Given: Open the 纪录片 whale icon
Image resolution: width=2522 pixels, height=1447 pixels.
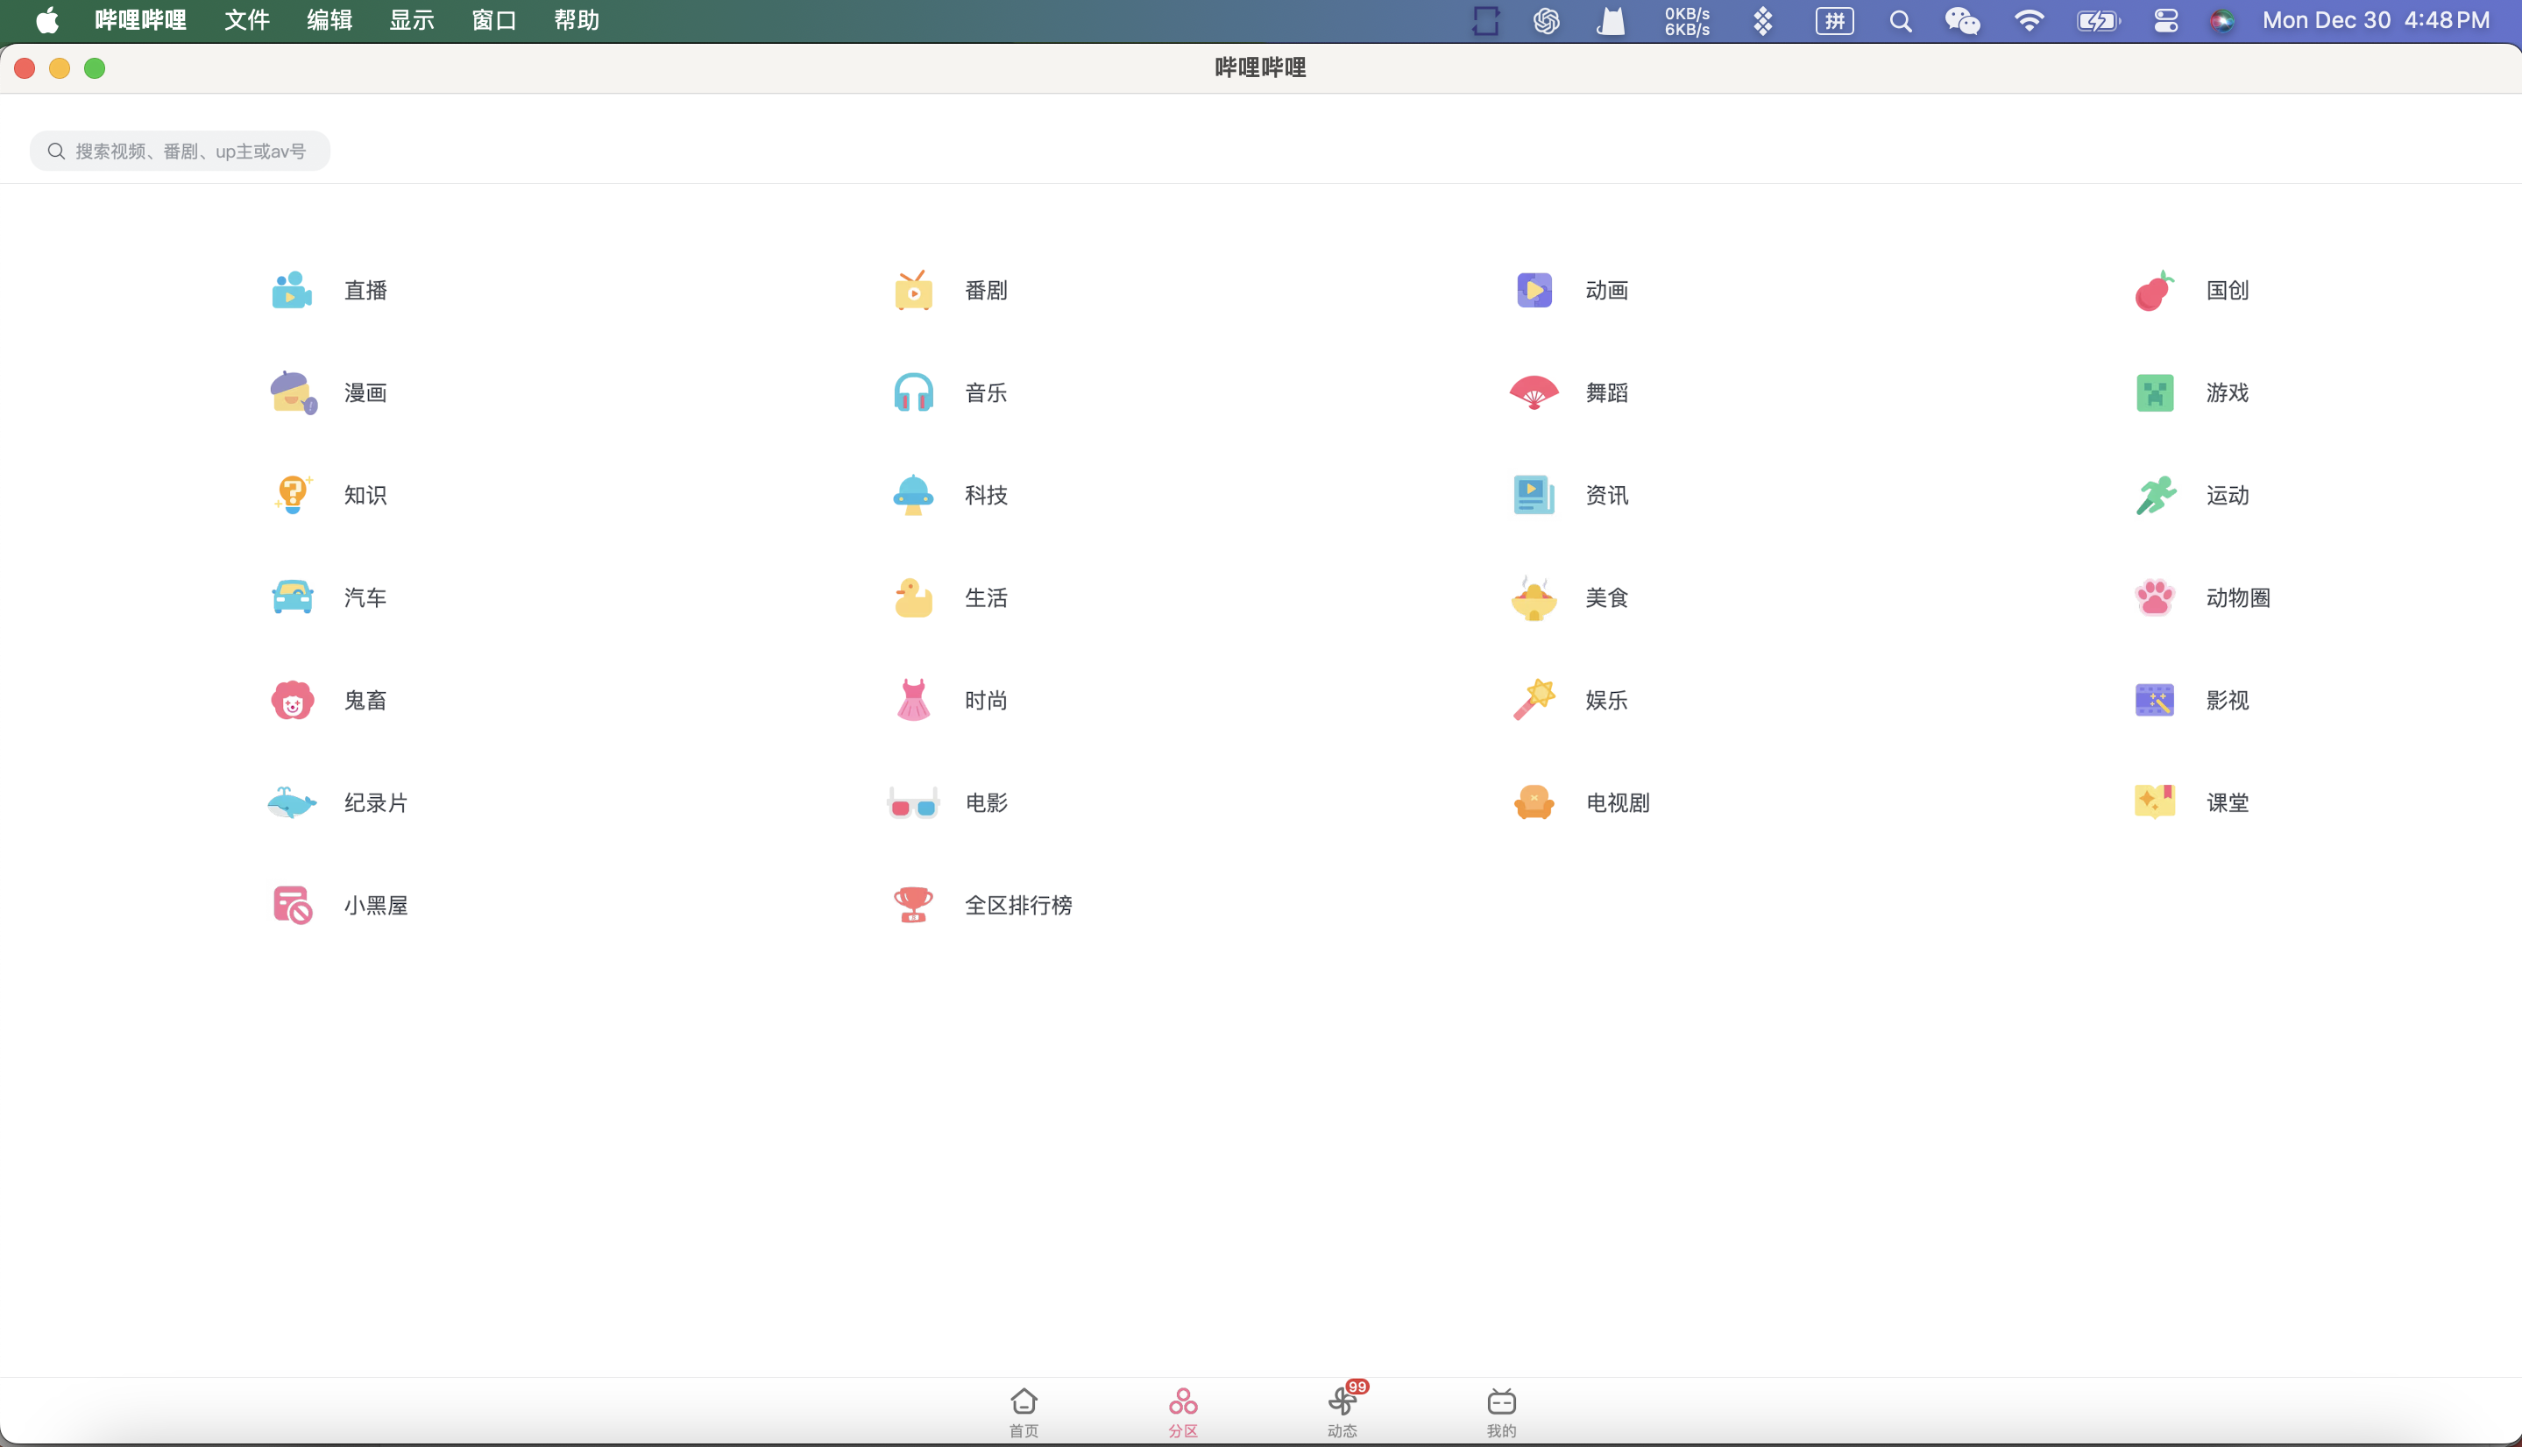Looking at the screenshot, I should (293, 802).
